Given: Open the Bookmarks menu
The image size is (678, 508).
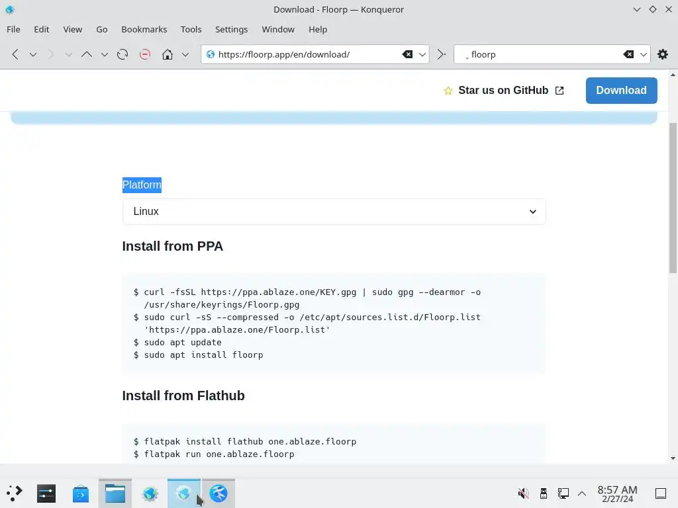Looking at the screenshot, I should click(144, 29).
